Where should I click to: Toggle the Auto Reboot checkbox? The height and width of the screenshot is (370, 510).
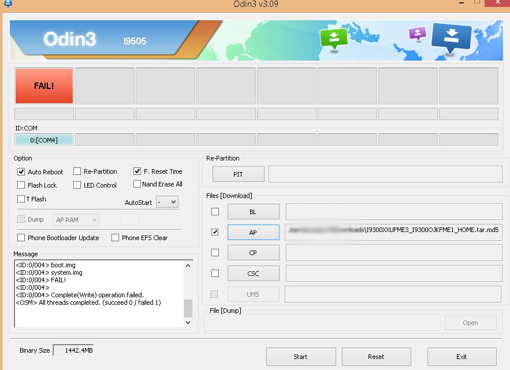(x=21, y=171)
